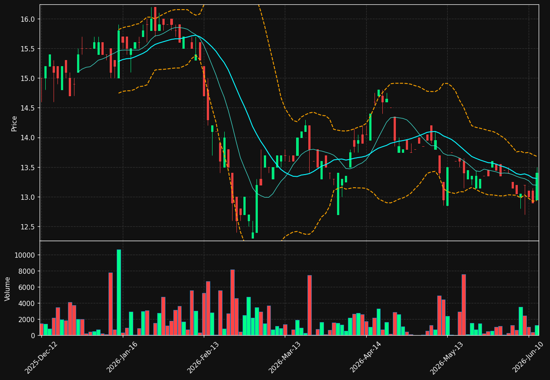Click the Price axis title
This screenshot has width=550, height=380.
(14, 123)
